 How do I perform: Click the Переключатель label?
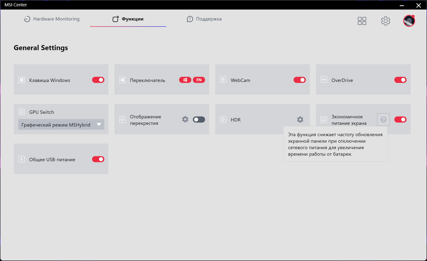pyautogui.click(x=147, y=80)
